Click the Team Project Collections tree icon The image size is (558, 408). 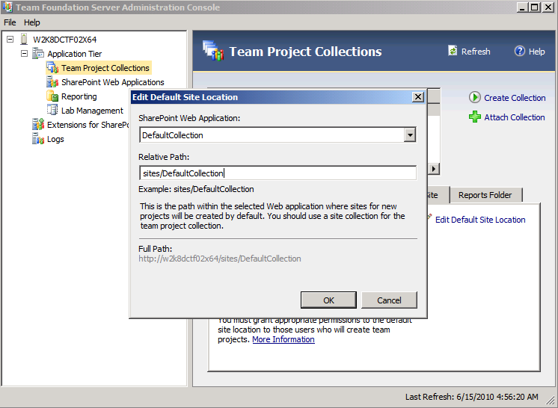[x=52, y=68]
